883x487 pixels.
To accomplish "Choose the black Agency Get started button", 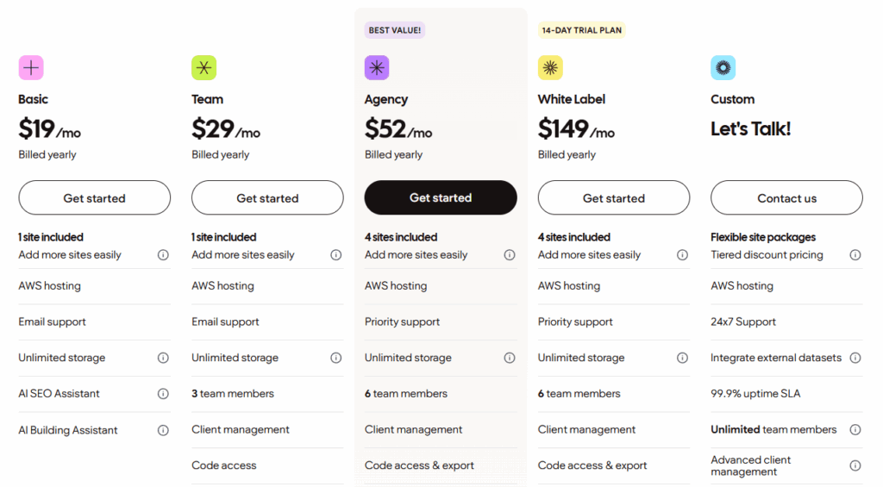I will point(441,197).
